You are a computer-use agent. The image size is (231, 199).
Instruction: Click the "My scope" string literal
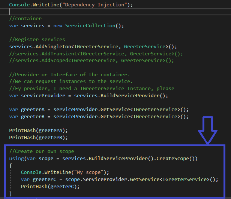coord(88,172)
